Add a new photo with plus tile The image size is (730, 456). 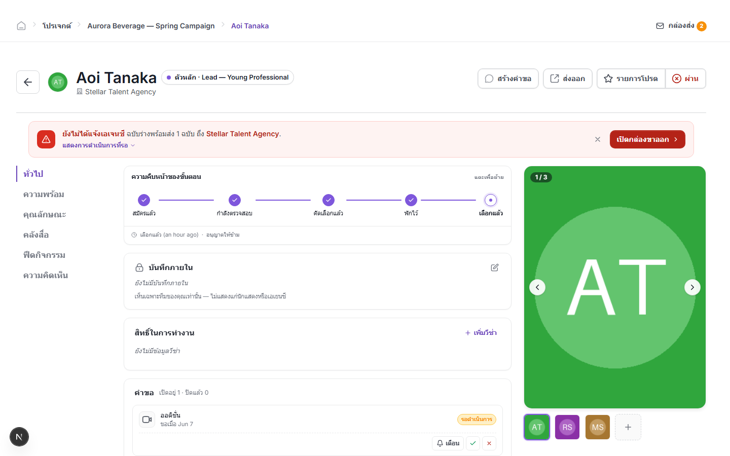(628, 427)
